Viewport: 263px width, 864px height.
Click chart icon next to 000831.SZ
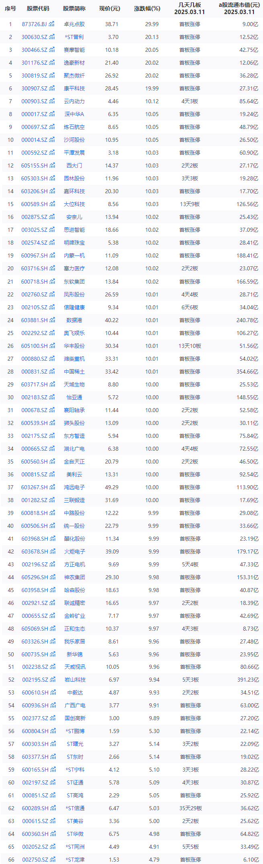click(51, 372)
